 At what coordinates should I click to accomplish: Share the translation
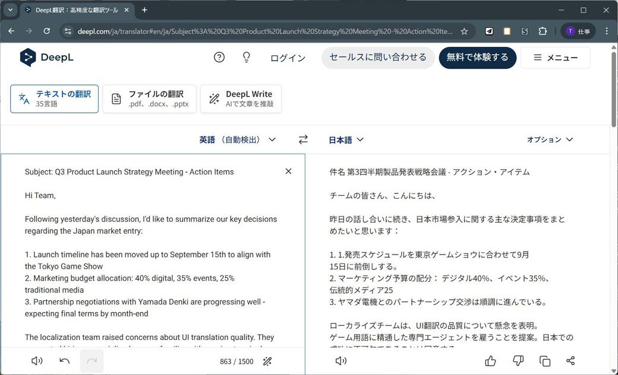click(x=570, y=361)
